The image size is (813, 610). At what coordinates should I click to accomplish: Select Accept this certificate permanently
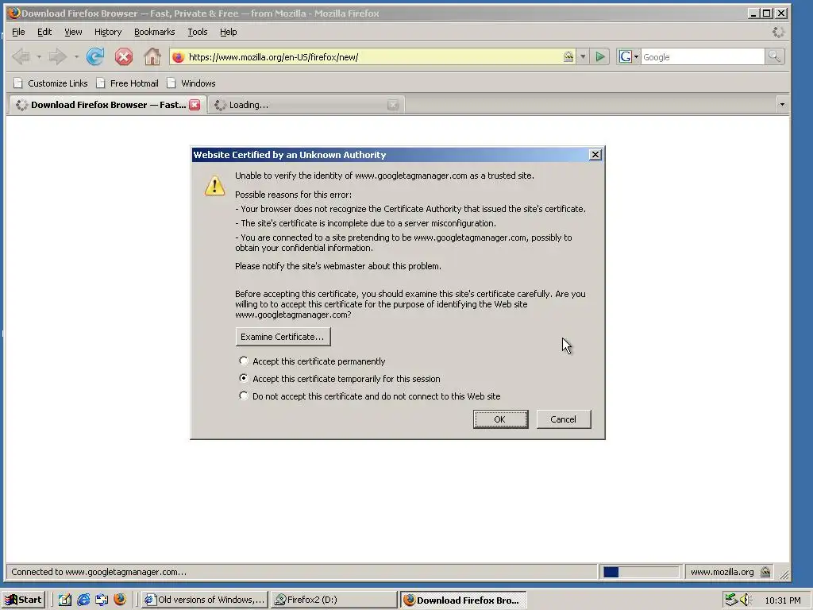[x=312, y=361]
